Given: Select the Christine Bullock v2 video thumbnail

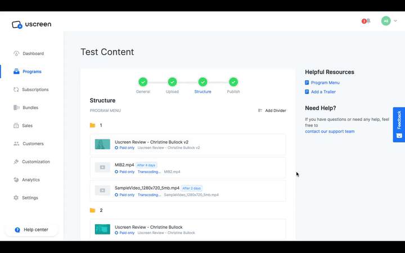Looking at the screenshot, I should (102, 144).
